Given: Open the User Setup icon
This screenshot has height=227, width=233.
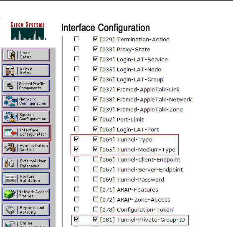Looking at the screenshot, I should coord(11,55).
